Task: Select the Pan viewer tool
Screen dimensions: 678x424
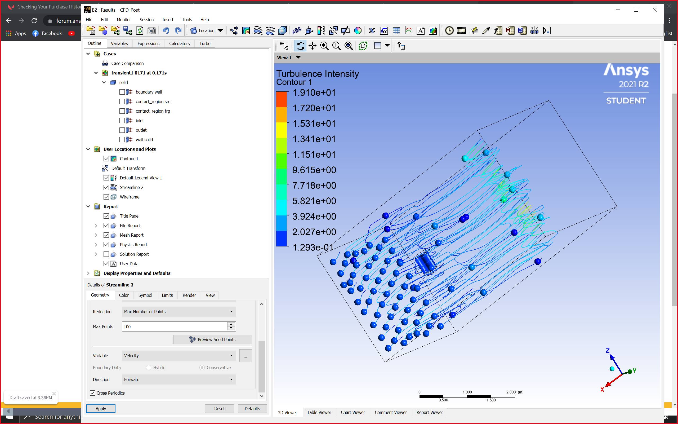Action: 313,46
